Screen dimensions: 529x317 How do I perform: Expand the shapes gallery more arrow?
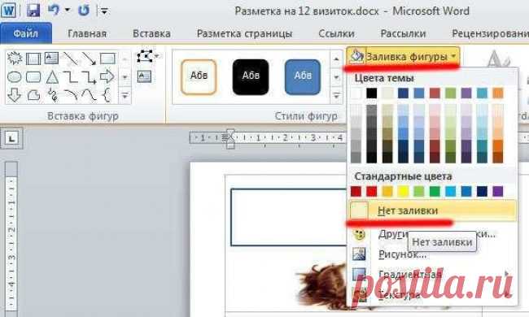point(125,96)
